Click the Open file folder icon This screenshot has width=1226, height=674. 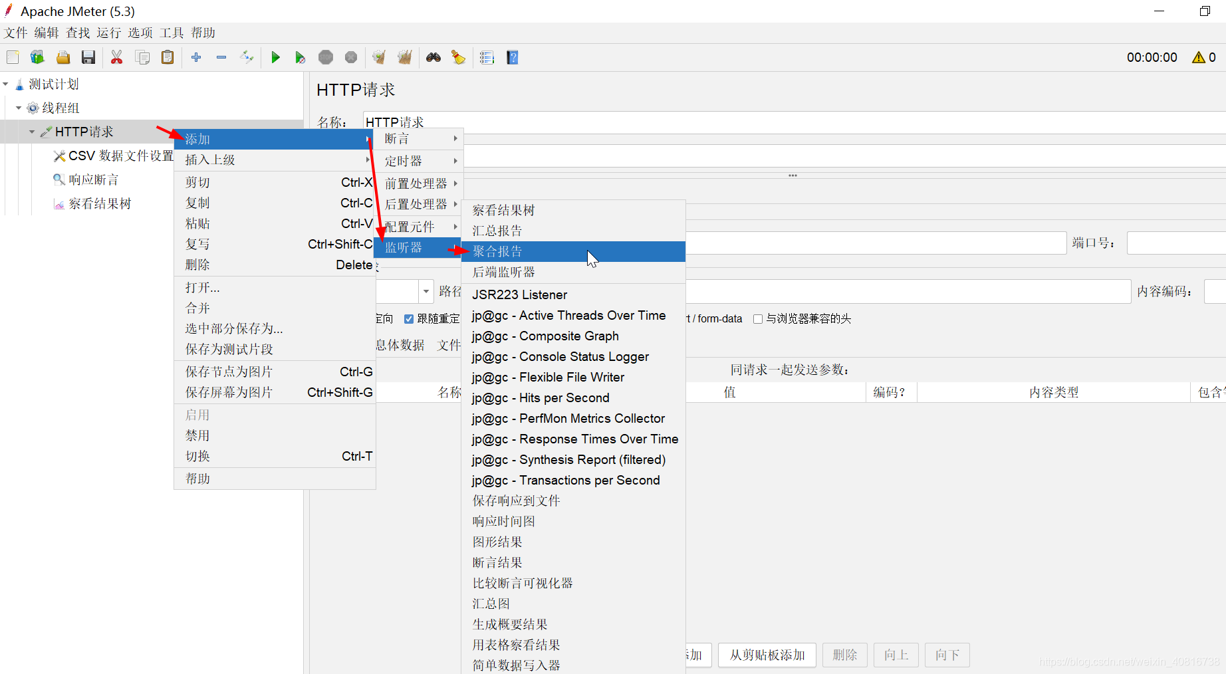[x=63, y=57]
